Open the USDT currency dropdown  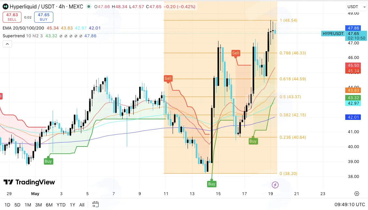(x=356, y=7)
